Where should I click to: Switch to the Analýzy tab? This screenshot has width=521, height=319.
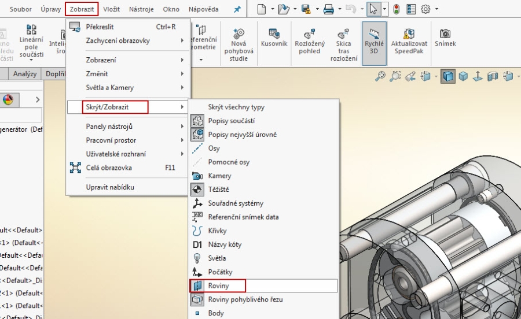[25, 74]
